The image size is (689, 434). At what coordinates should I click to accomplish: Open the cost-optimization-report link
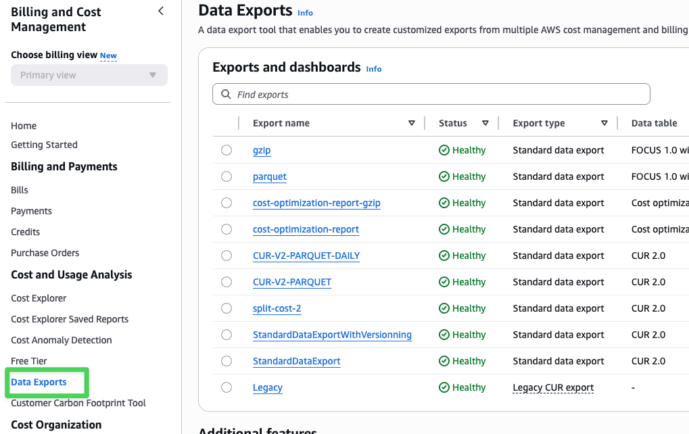pos(306,229)
